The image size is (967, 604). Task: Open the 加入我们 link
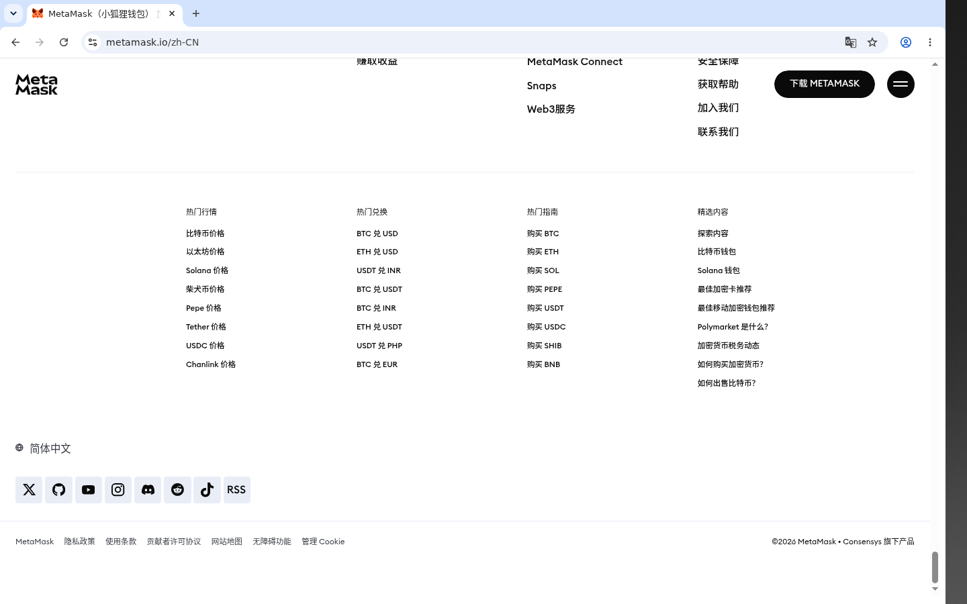[718, 107]
